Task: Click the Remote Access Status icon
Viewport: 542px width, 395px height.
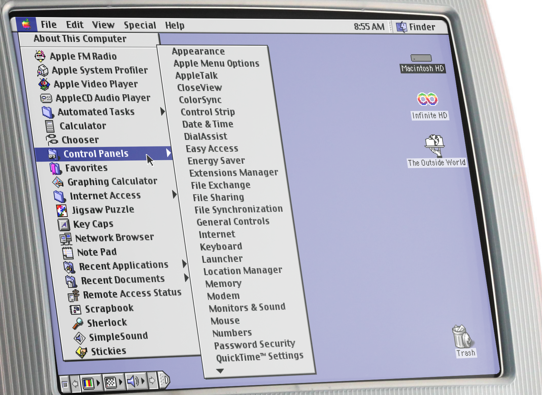Action: 73,295
